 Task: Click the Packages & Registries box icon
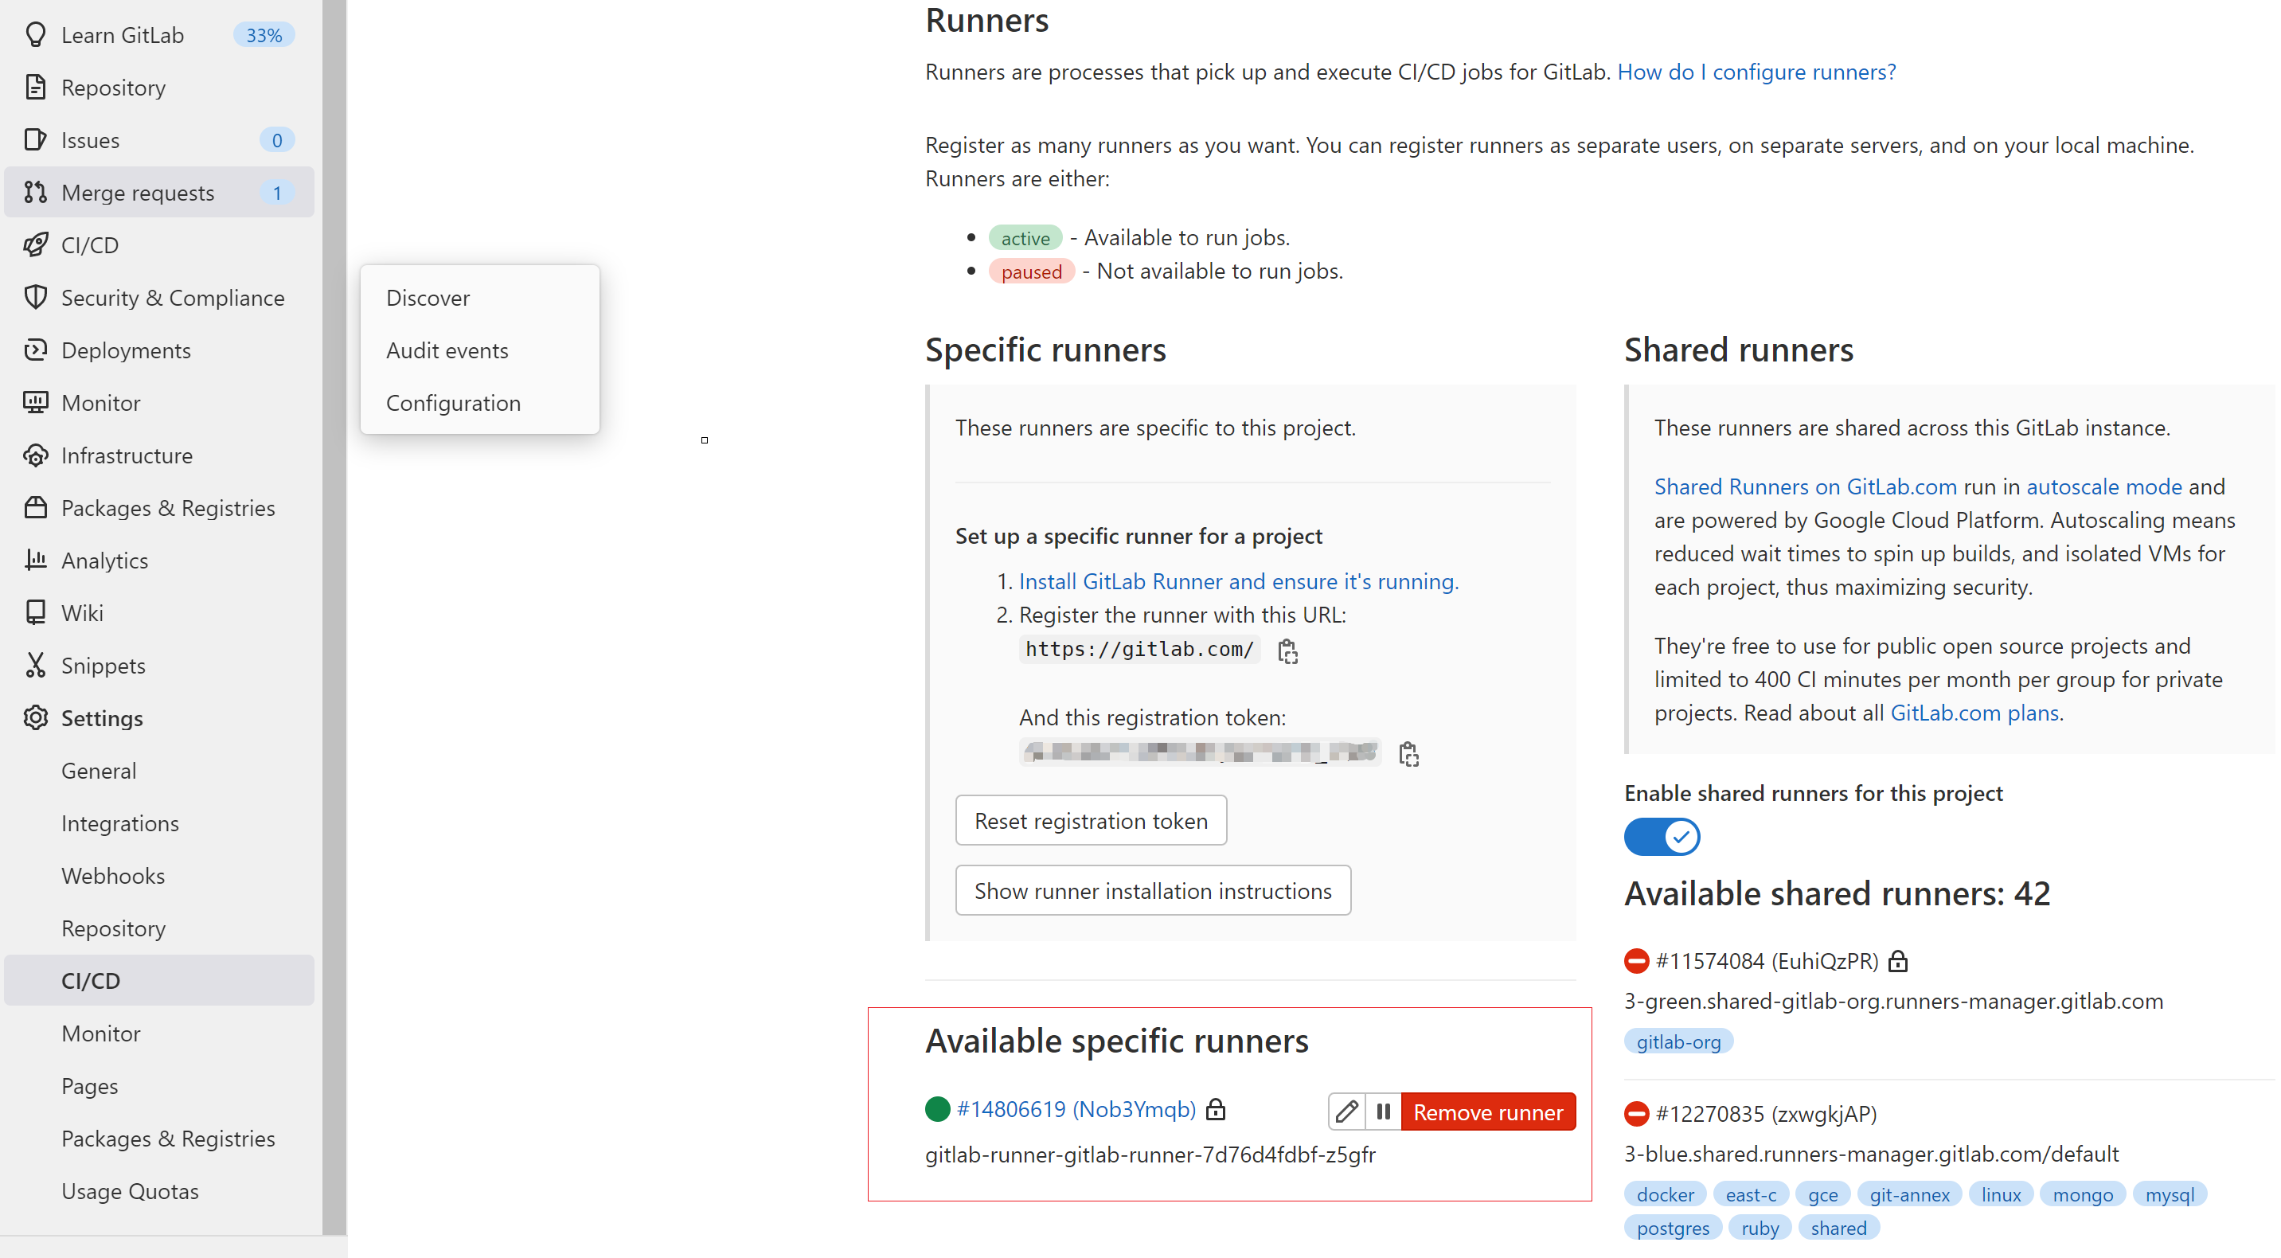35,507
